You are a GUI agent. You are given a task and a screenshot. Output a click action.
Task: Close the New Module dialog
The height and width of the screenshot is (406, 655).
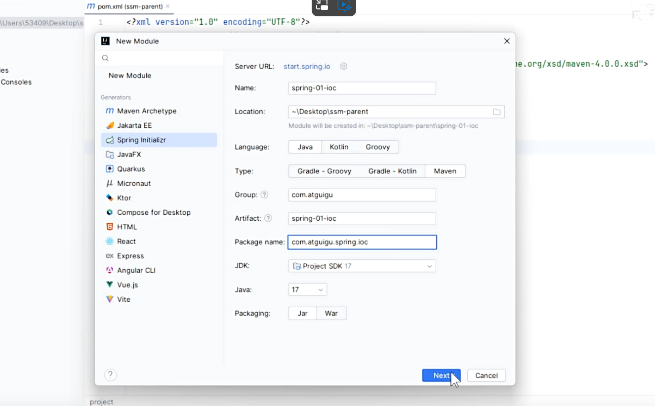click(507, 41)
